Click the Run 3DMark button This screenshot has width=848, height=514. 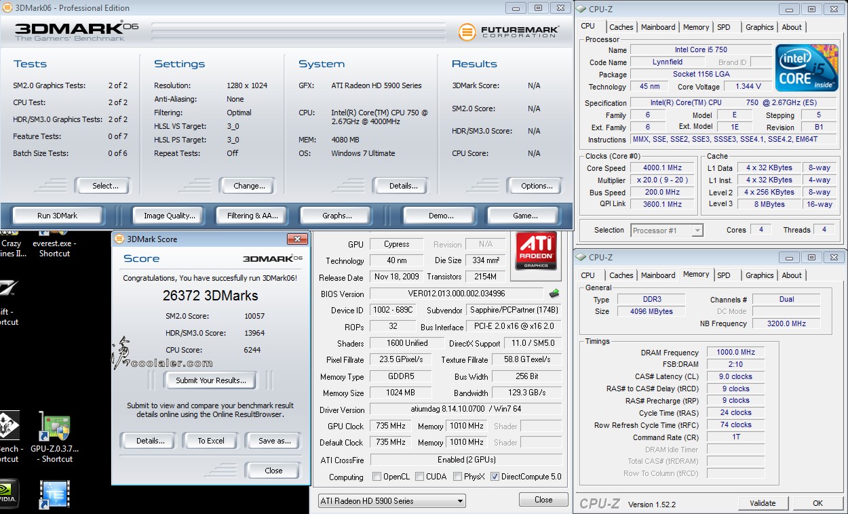(58, 216)
